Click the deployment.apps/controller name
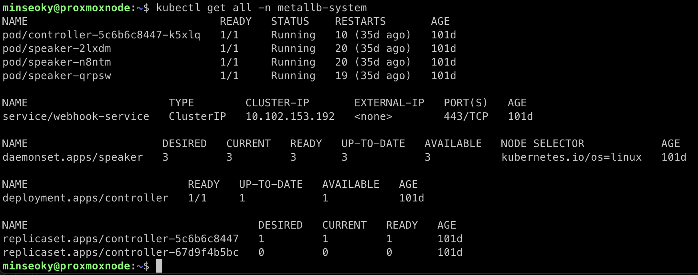 pyautogui.click(x=86, y=198)
